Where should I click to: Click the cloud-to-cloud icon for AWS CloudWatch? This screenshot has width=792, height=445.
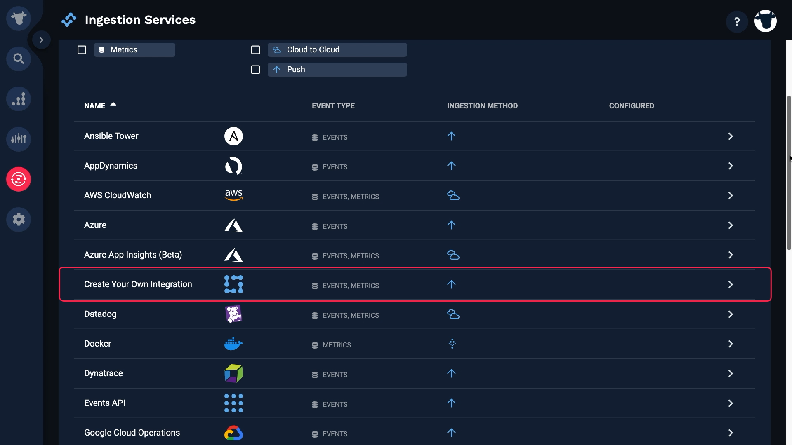click(453, 195)
